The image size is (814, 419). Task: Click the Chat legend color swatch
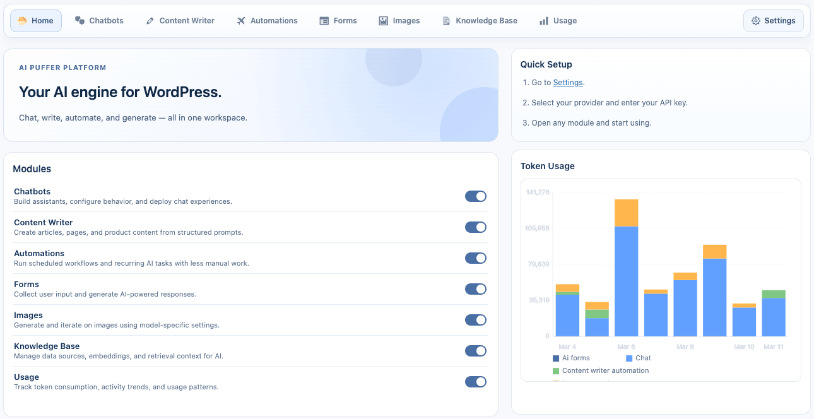tap(629, 358)
